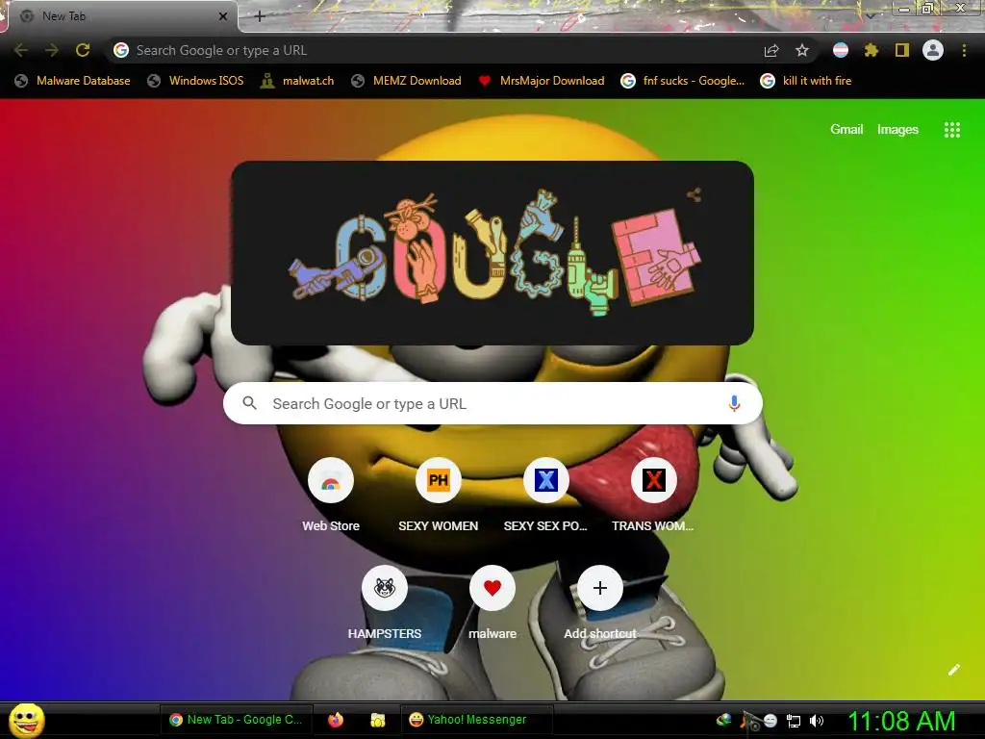Open the MEMZ Download bookmark
This screenshot has height=739, width=985.
[407, 81]
